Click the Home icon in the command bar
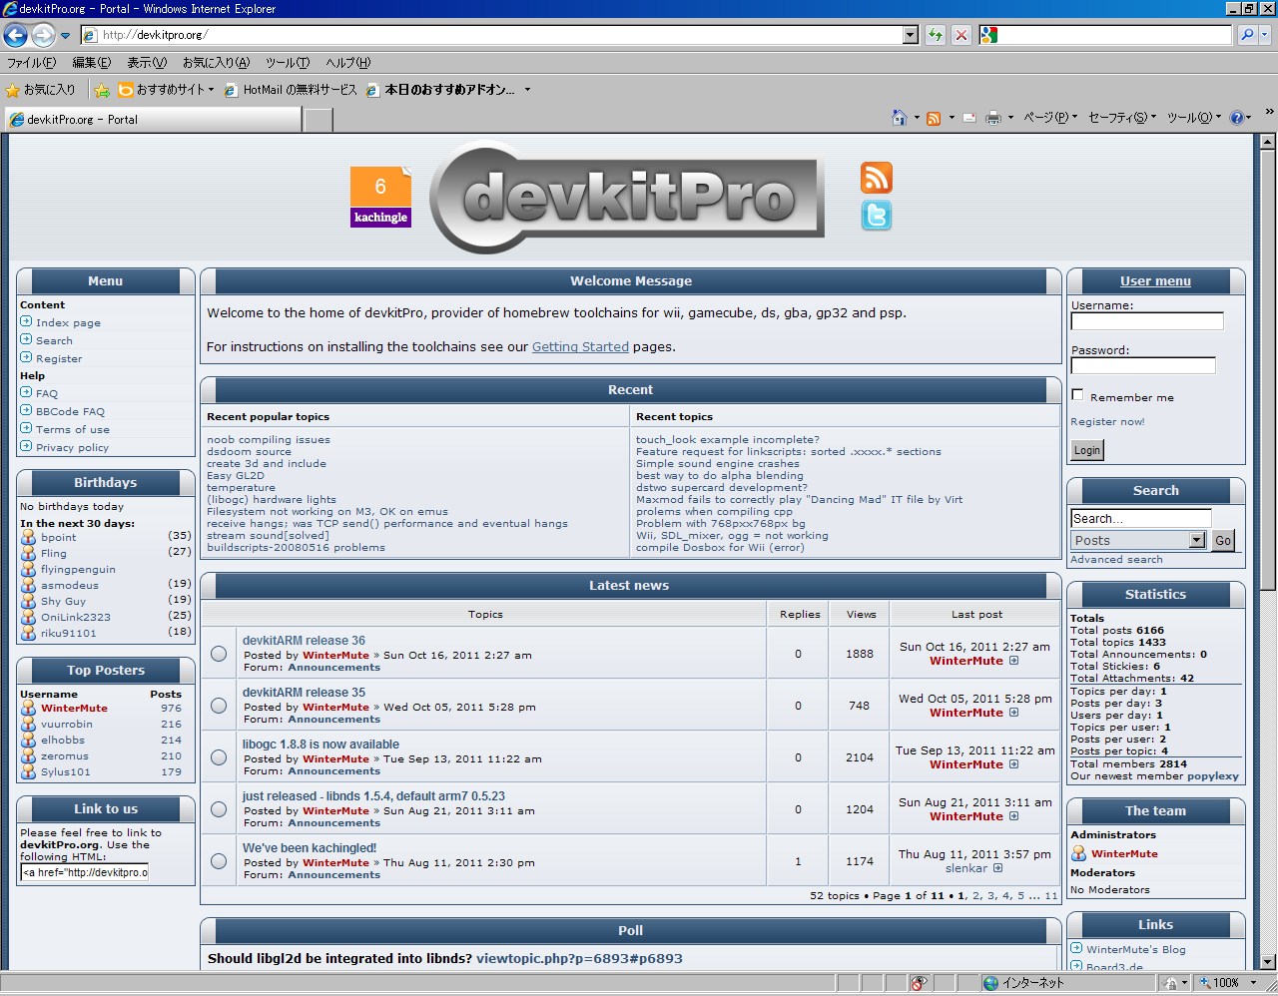Screen dimensions: 1278x996 pyautogui.click(x=900, y=118)
